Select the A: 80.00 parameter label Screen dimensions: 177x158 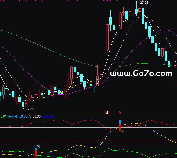tap(34, 116)
